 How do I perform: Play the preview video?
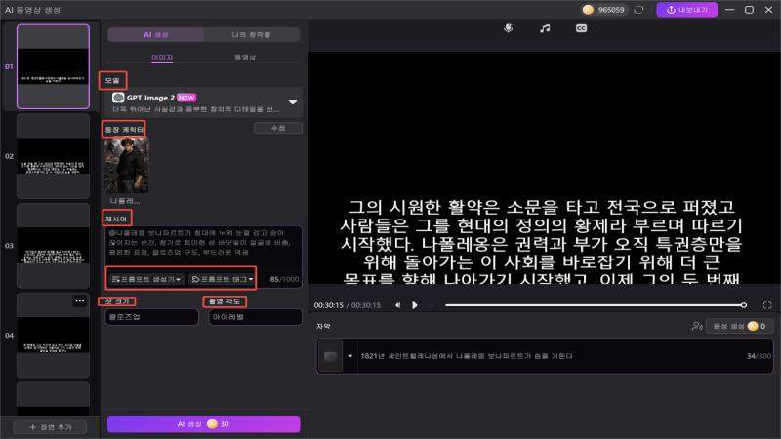414,305
